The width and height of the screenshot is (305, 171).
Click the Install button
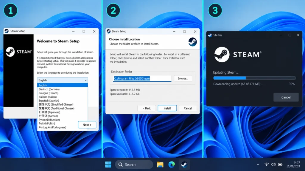tap(167, 108)
